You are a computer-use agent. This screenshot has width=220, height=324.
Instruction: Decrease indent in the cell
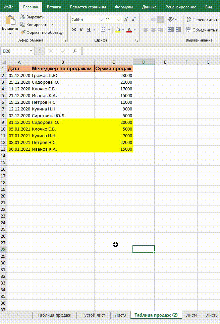pyautogui.click(x=171, y=30)
